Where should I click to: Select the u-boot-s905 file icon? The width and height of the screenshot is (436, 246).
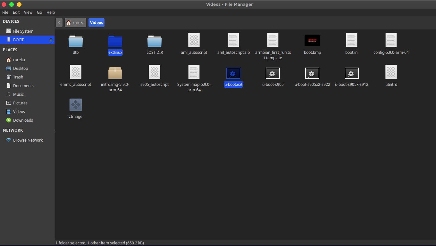pyautogui.click(x=273, y=73)
